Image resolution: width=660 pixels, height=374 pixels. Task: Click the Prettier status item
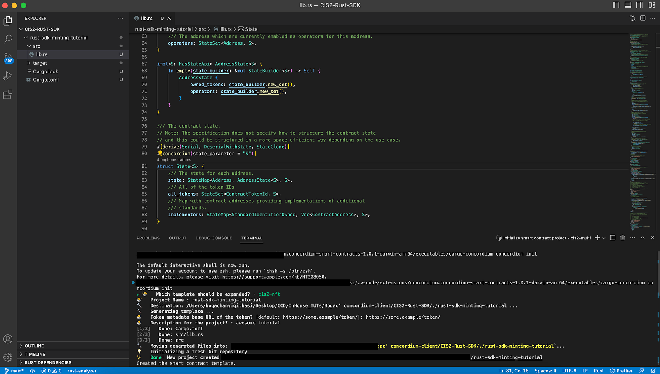621,371
